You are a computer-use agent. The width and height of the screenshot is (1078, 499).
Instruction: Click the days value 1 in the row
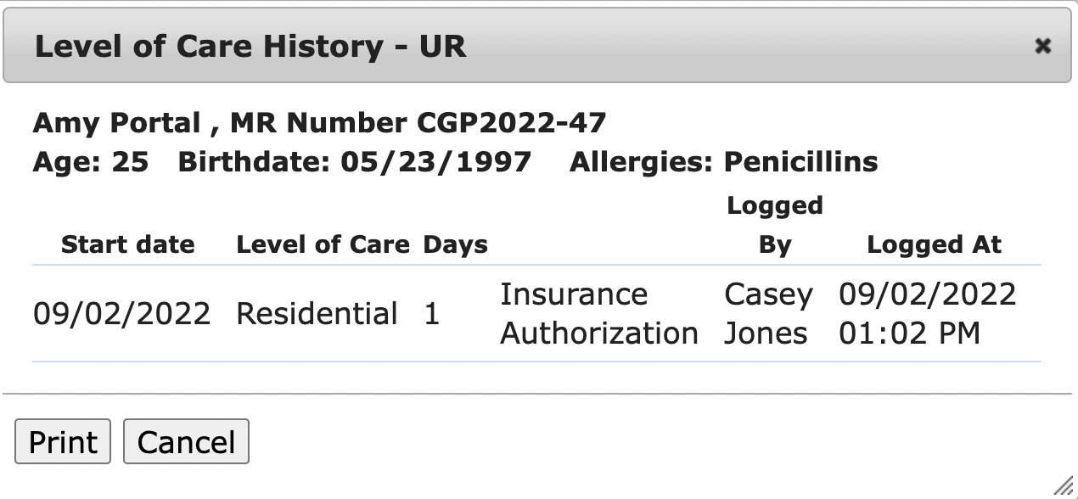click(432, 314)
